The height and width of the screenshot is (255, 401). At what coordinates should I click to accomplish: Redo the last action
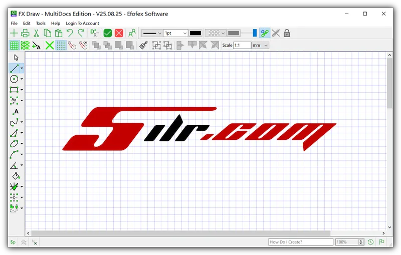click(x=81, y=33)
